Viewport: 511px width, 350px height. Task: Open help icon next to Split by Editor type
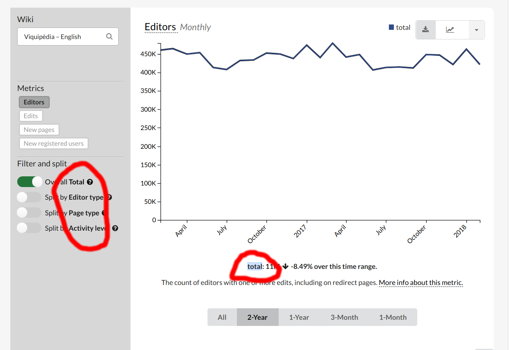(109, 197)
